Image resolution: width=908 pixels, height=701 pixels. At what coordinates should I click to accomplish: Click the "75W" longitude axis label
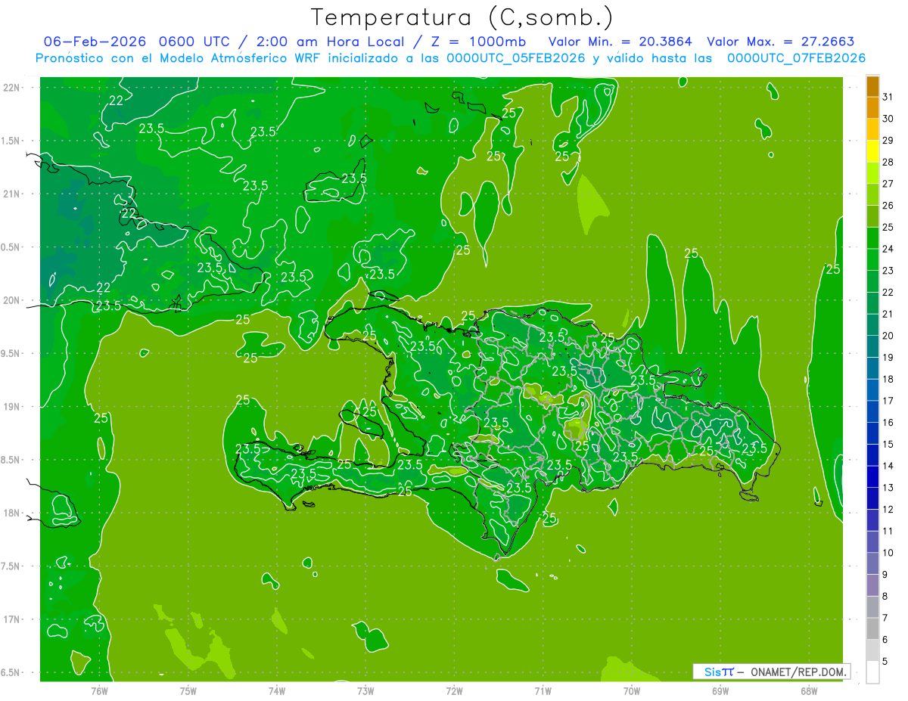click(188, 690)
